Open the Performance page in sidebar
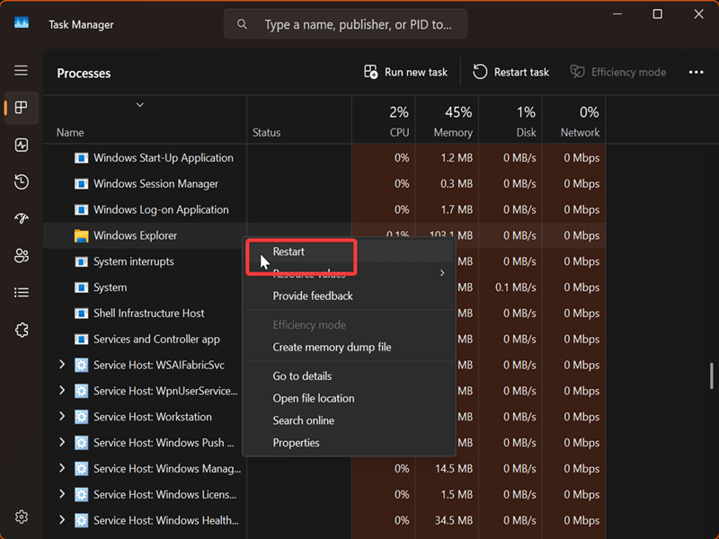The width and height of the screenshot is (719, 539). pos(22,145)
